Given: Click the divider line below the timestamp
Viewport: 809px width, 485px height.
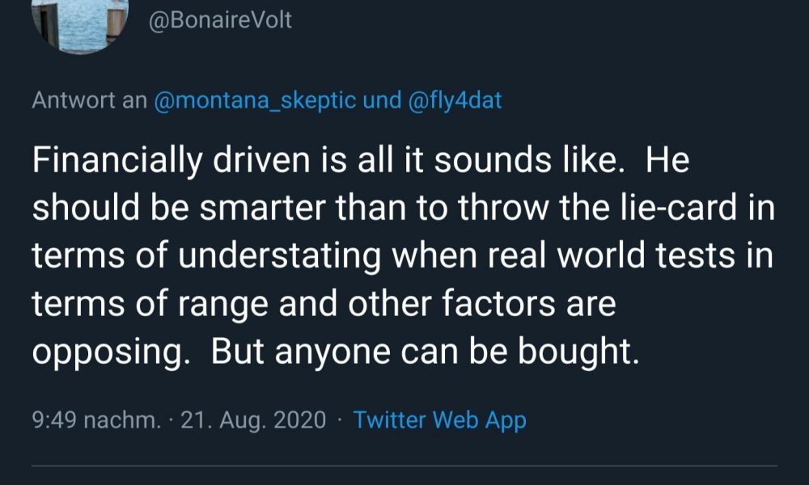Looking at the screenshot, I should pos(404,466).
